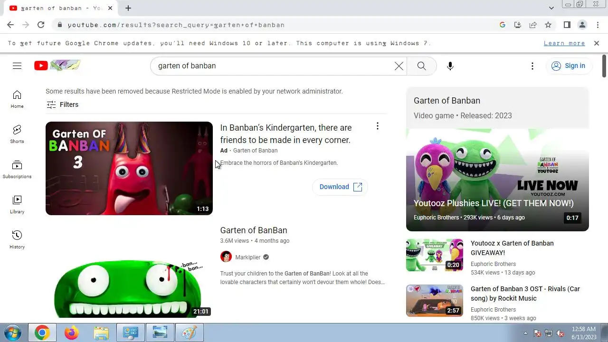The height and width of the screenshot is (342, 608).
Task: Click the install/download icon in address bar
Action: 518,25
